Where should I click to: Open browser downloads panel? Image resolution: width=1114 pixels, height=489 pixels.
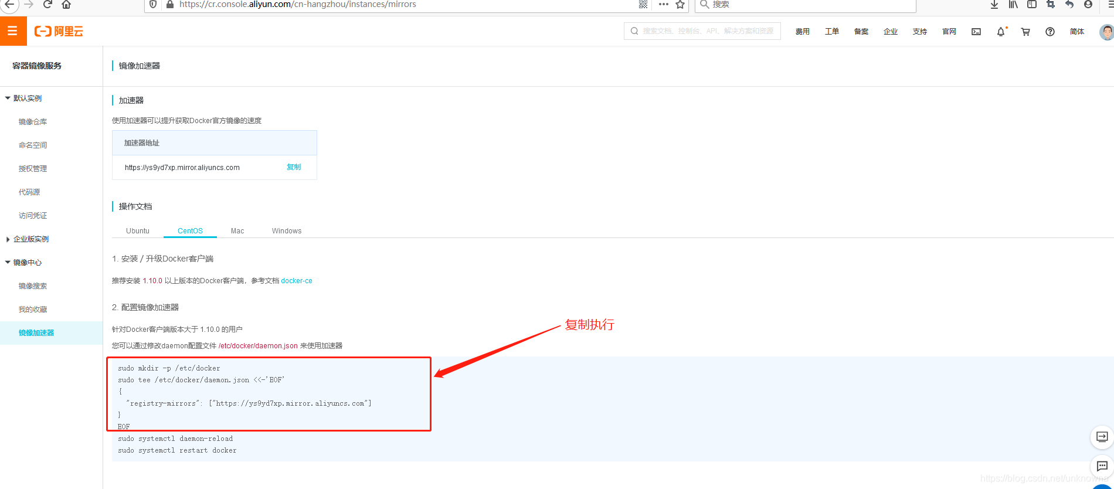(994, 4)
